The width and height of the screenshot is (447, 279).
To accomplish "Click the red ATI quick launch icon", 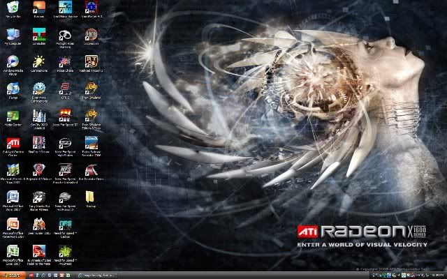I will [x=31, y=276].
